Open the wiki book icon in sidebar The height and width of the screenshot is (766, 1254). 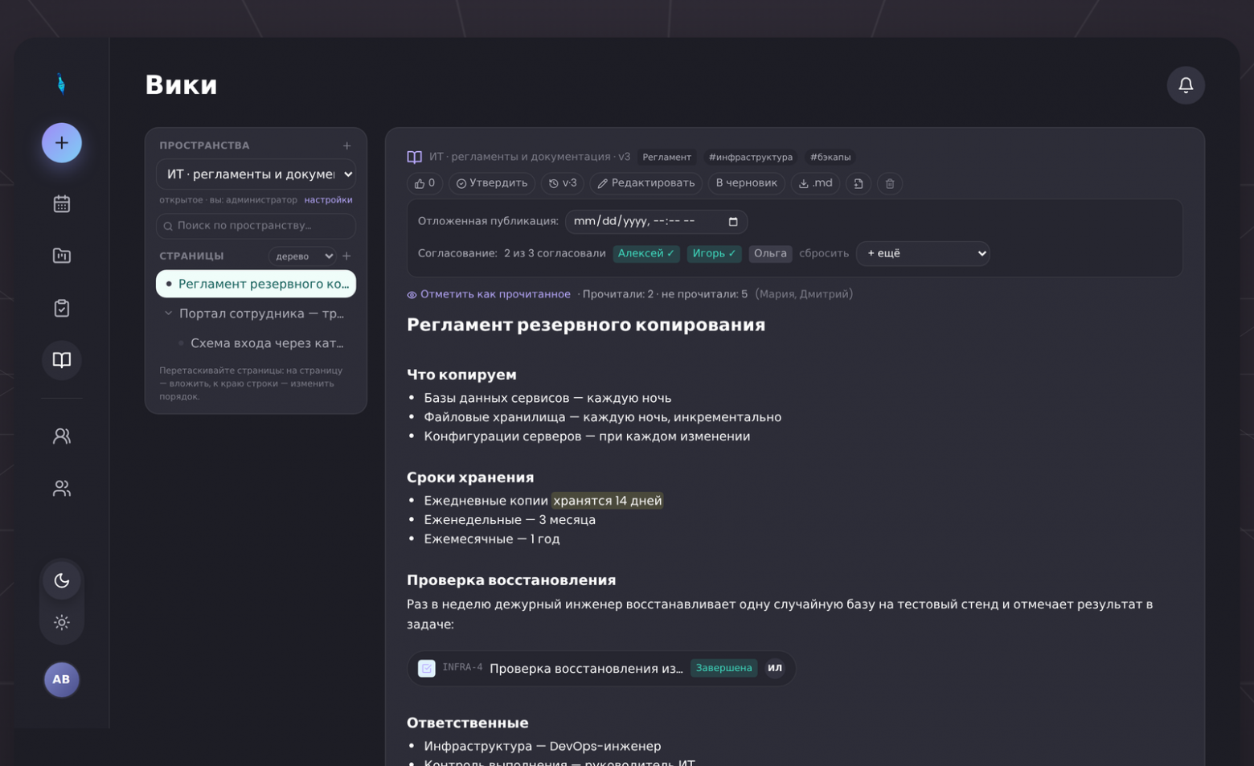tap(62, 359)
